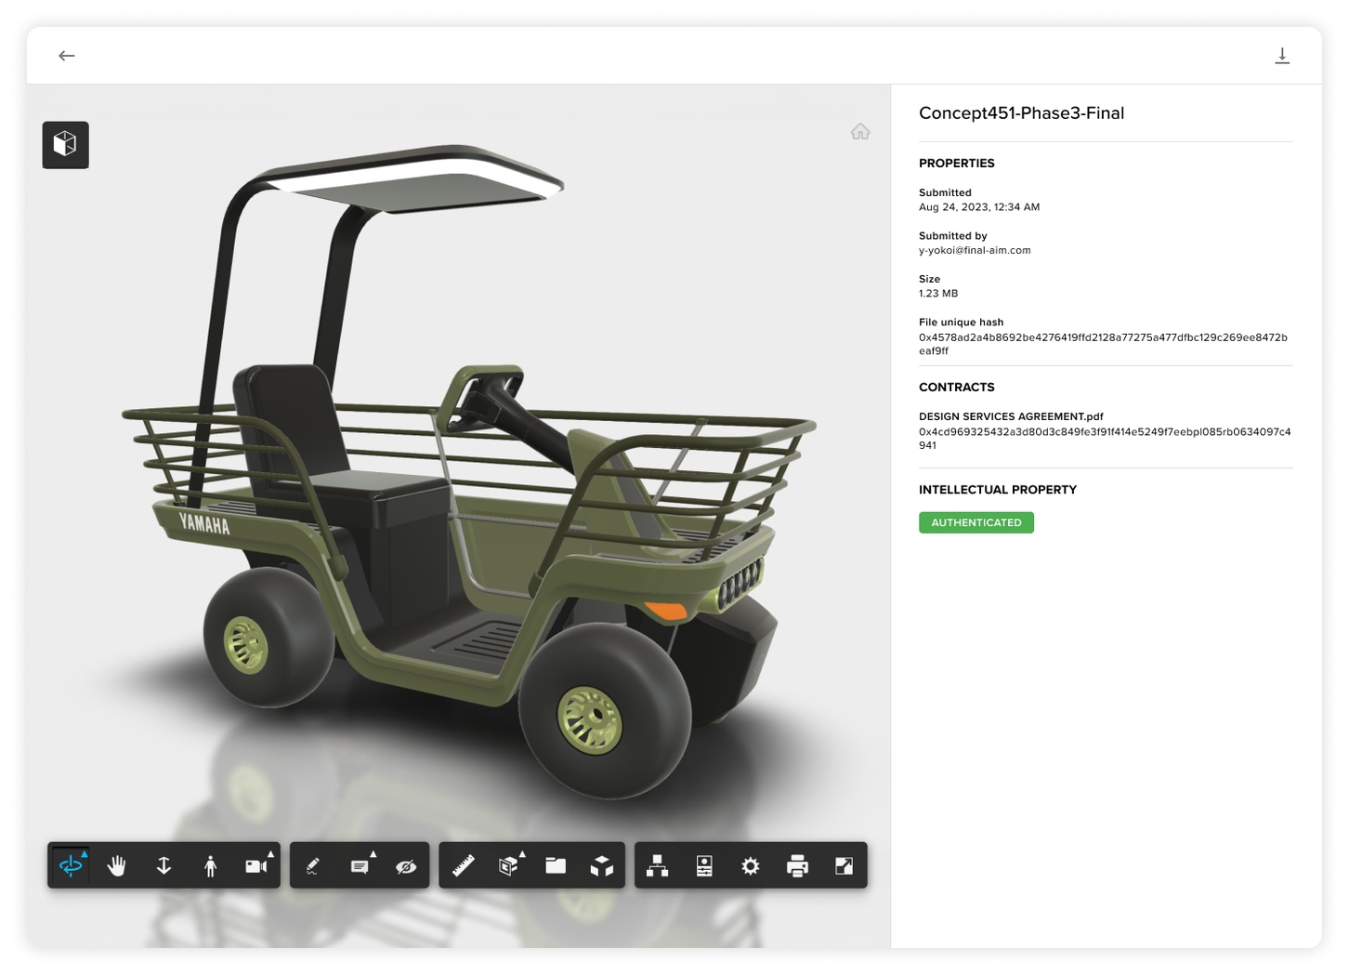Activate first person walk tool
This screenshot has height=975, width=1349.
(x=210, y=865)
